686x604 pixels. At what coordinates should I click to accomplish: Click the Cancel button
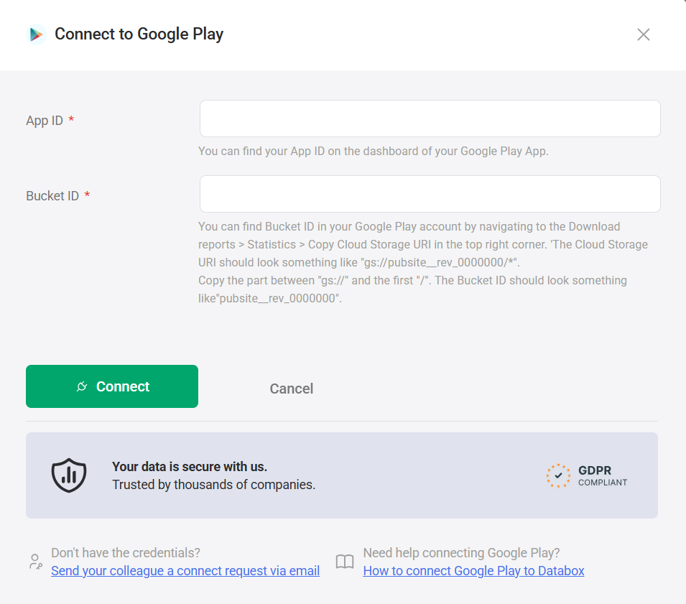(x=292, y=389)
